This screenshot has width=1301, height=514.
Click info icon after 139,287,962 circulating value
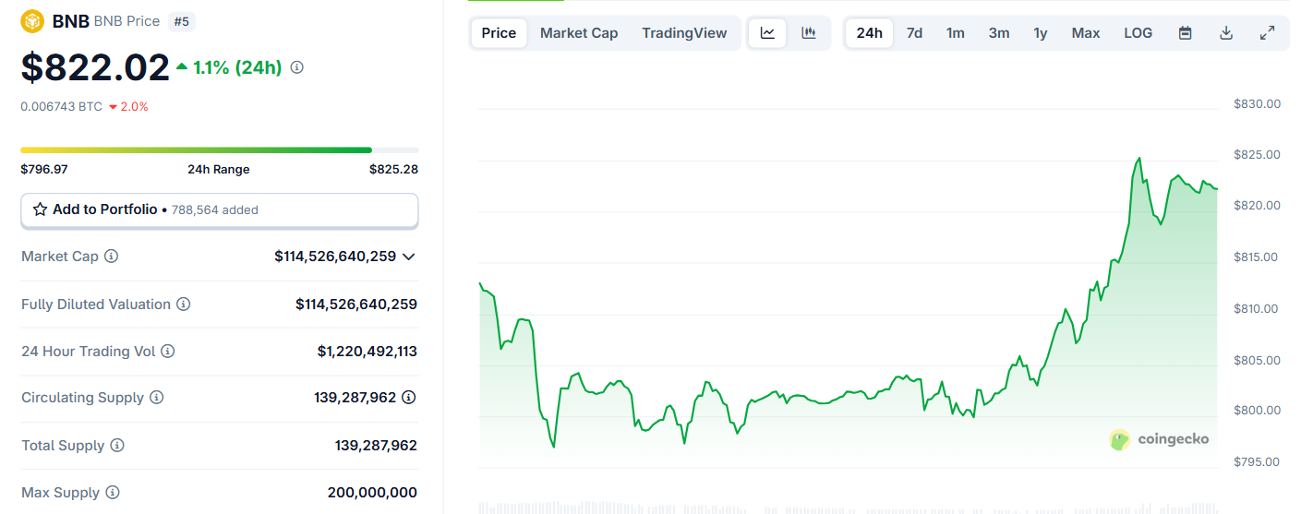pyautogui.click(x=409, y=398)
